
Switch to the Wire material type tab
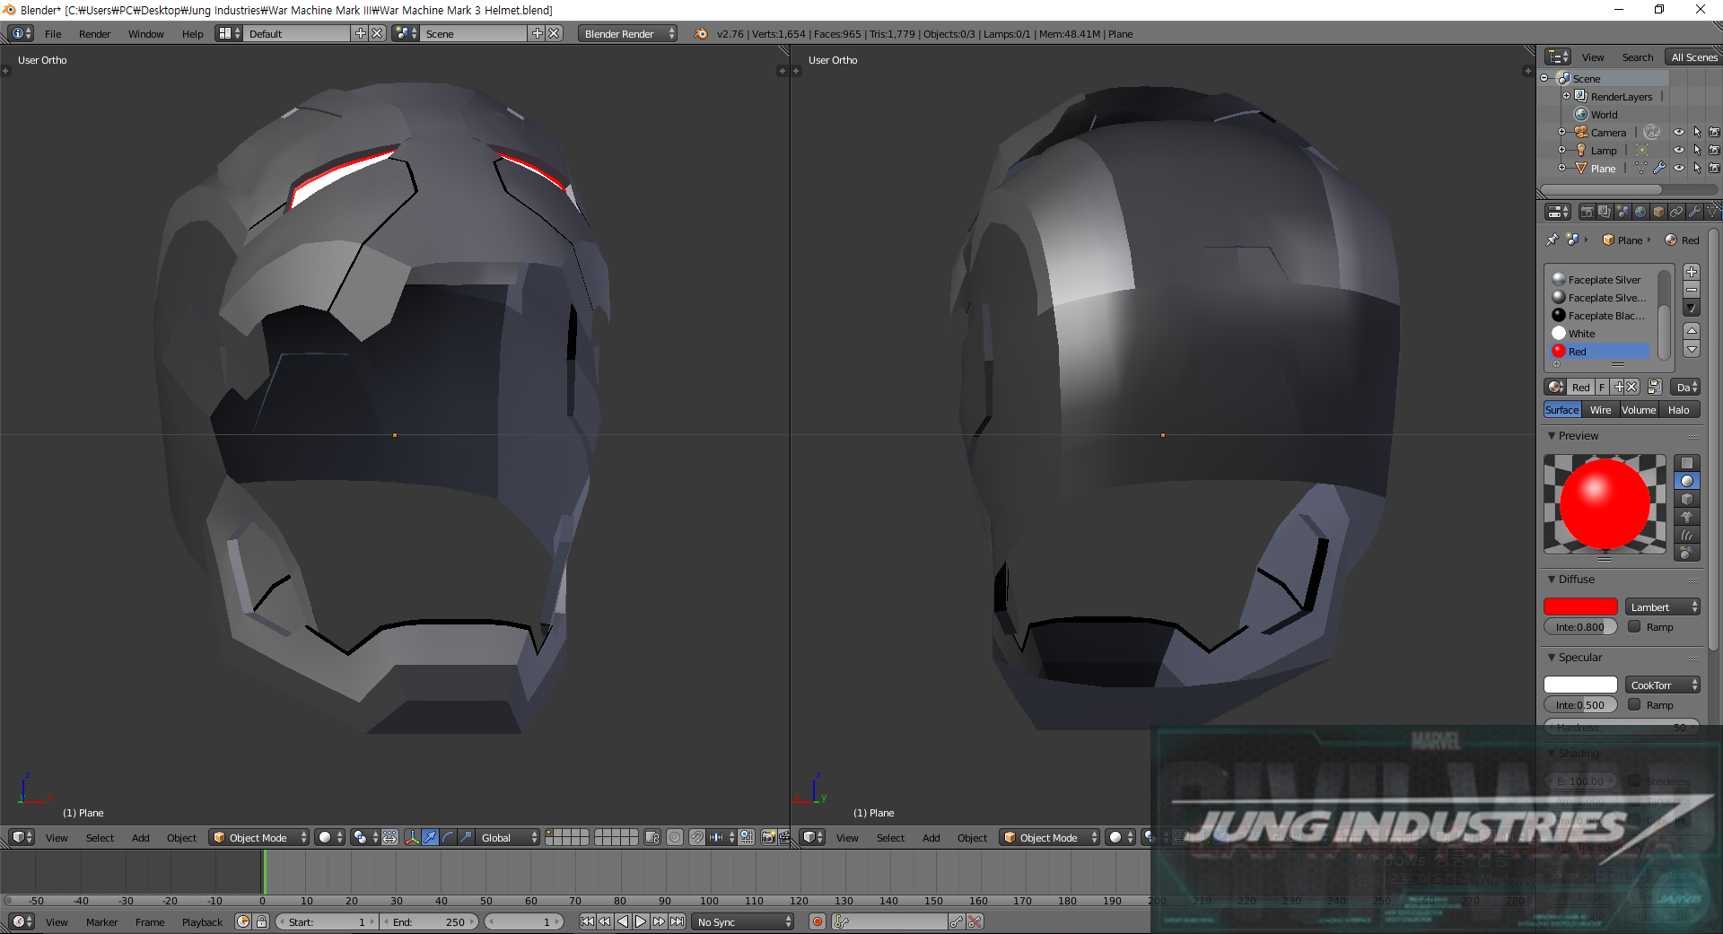(1600, 409)
